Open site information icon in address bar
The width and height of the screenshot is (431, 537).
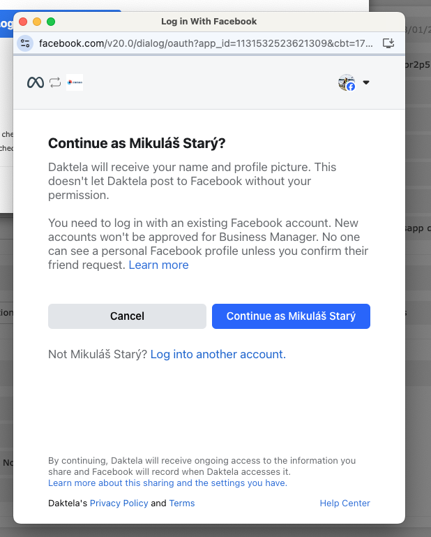tap(25, 43)
